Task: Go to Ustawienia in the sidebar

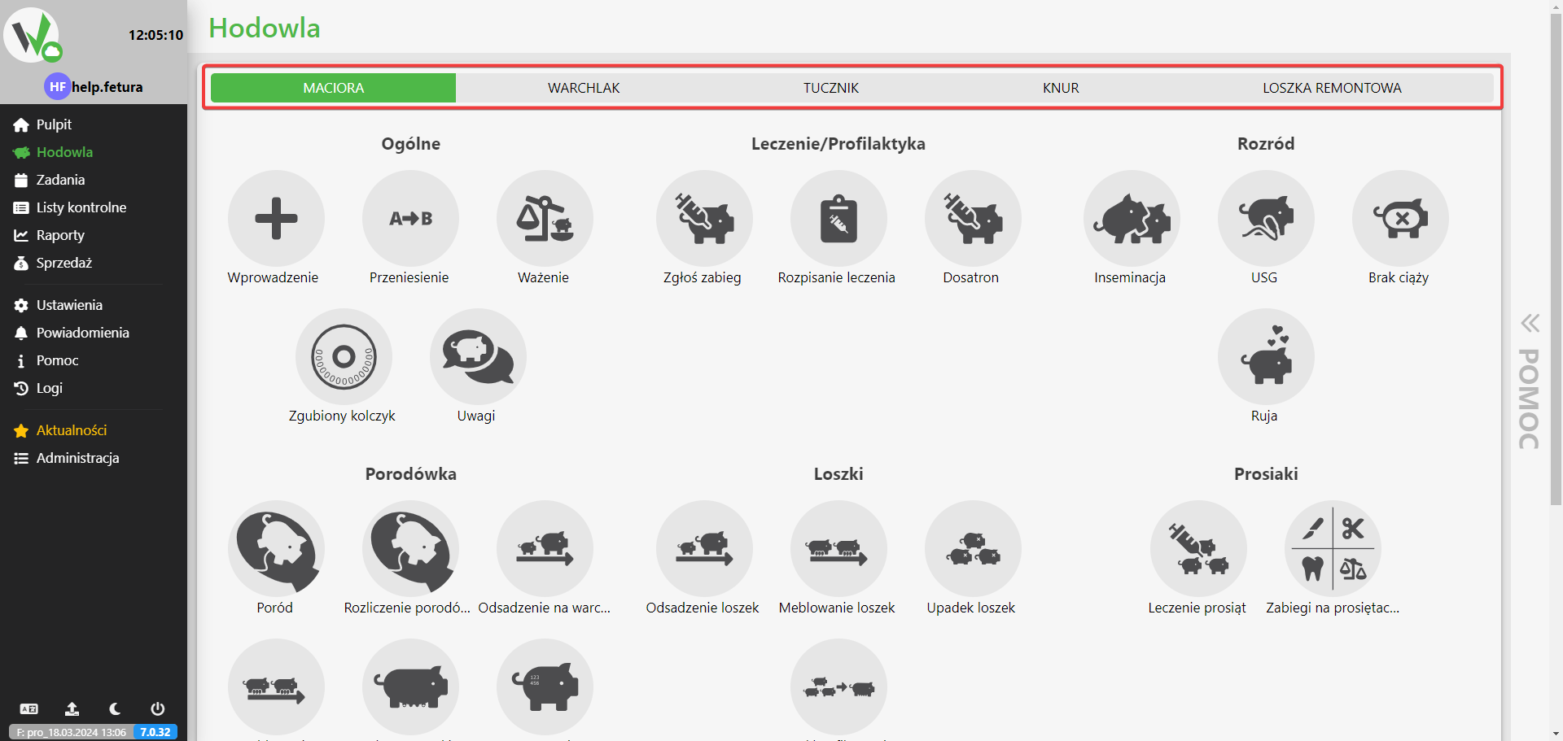Action: click(69, 305)
